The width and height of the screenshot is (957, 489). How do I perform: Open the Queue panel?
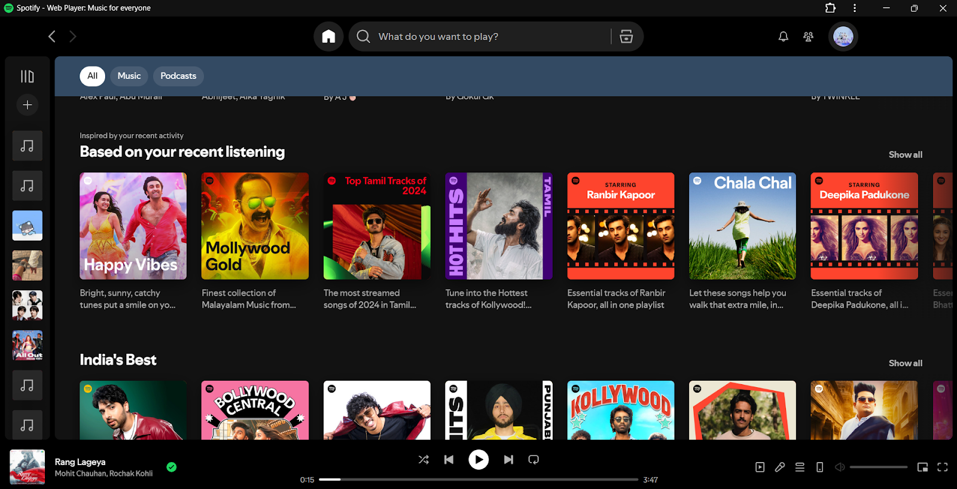pyautogui.click(x=800, y=467)
